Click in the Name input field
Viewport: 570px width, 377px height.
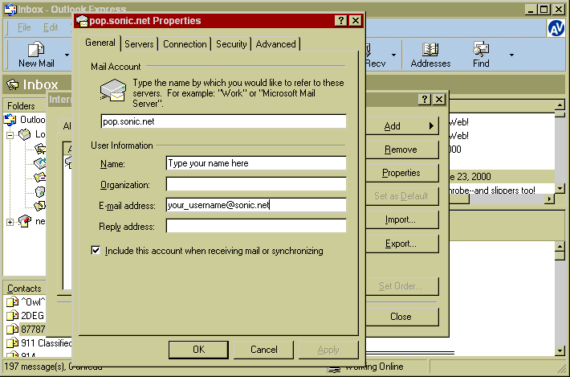coord(256,163)
